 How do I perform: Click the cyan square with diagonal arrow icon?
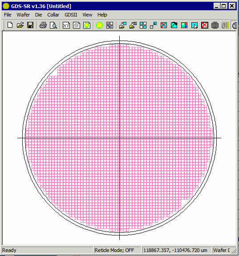[174, 25]
